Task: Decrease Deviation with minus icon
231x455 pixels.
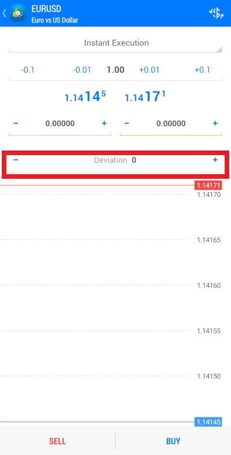Action: 16,160
